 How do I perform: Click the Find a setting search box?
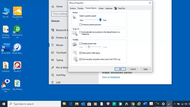pos(60,14)
